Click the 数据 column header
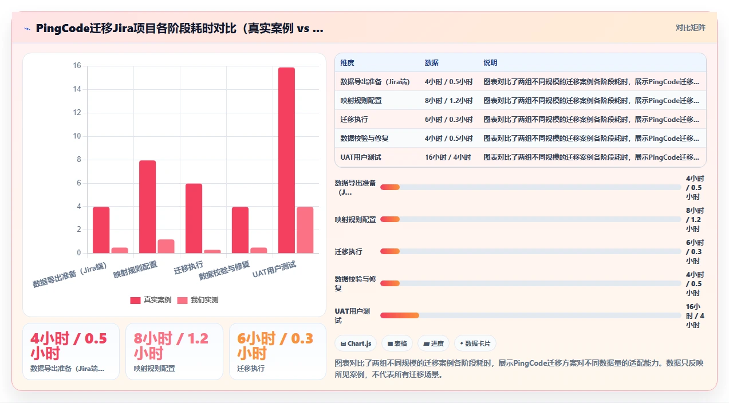Viewport: 729px width, 403px height. [x=431, y=63]
